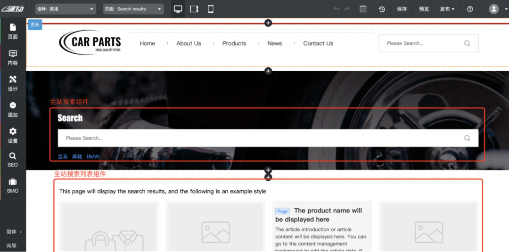Expand the 语种 language dropdown
This screenshot has height=252, width=509.
point(66,9)
